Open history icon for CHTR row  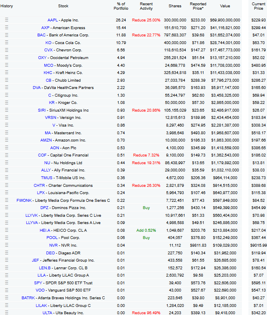tap(6, 185)
